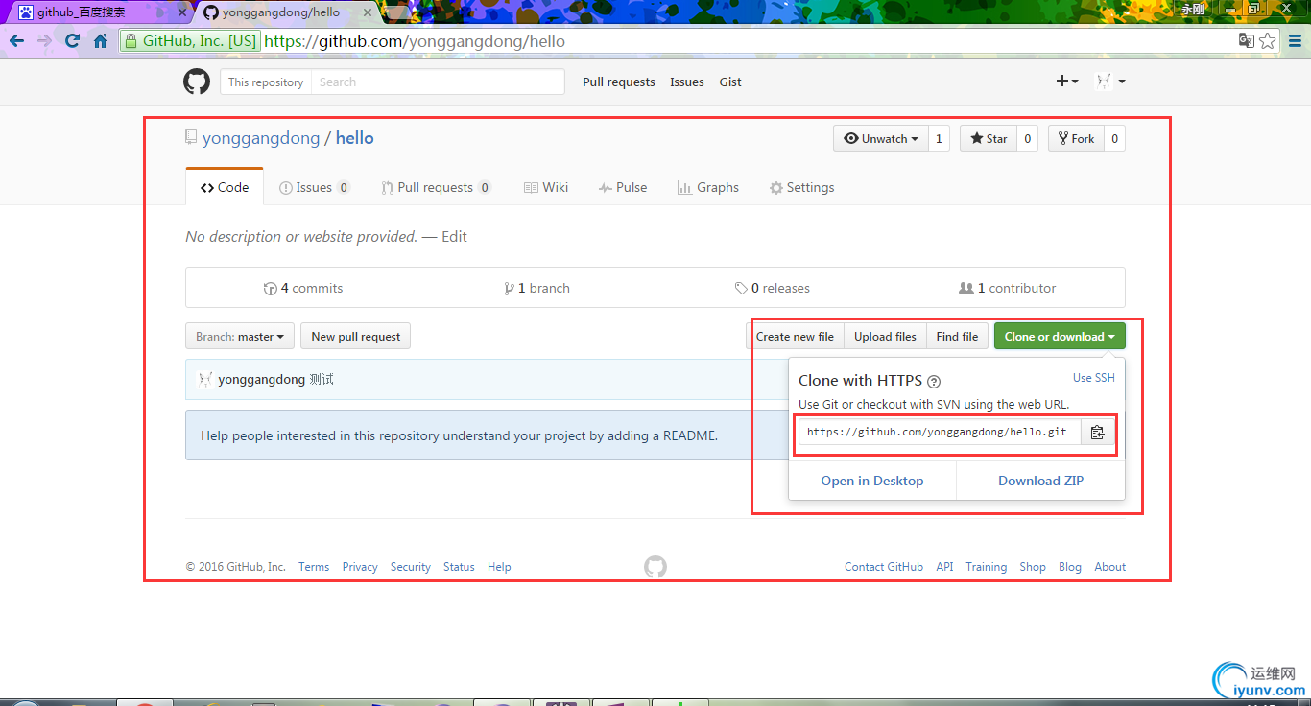
Task: Click browser forward arrow
Action: point(44,41)
